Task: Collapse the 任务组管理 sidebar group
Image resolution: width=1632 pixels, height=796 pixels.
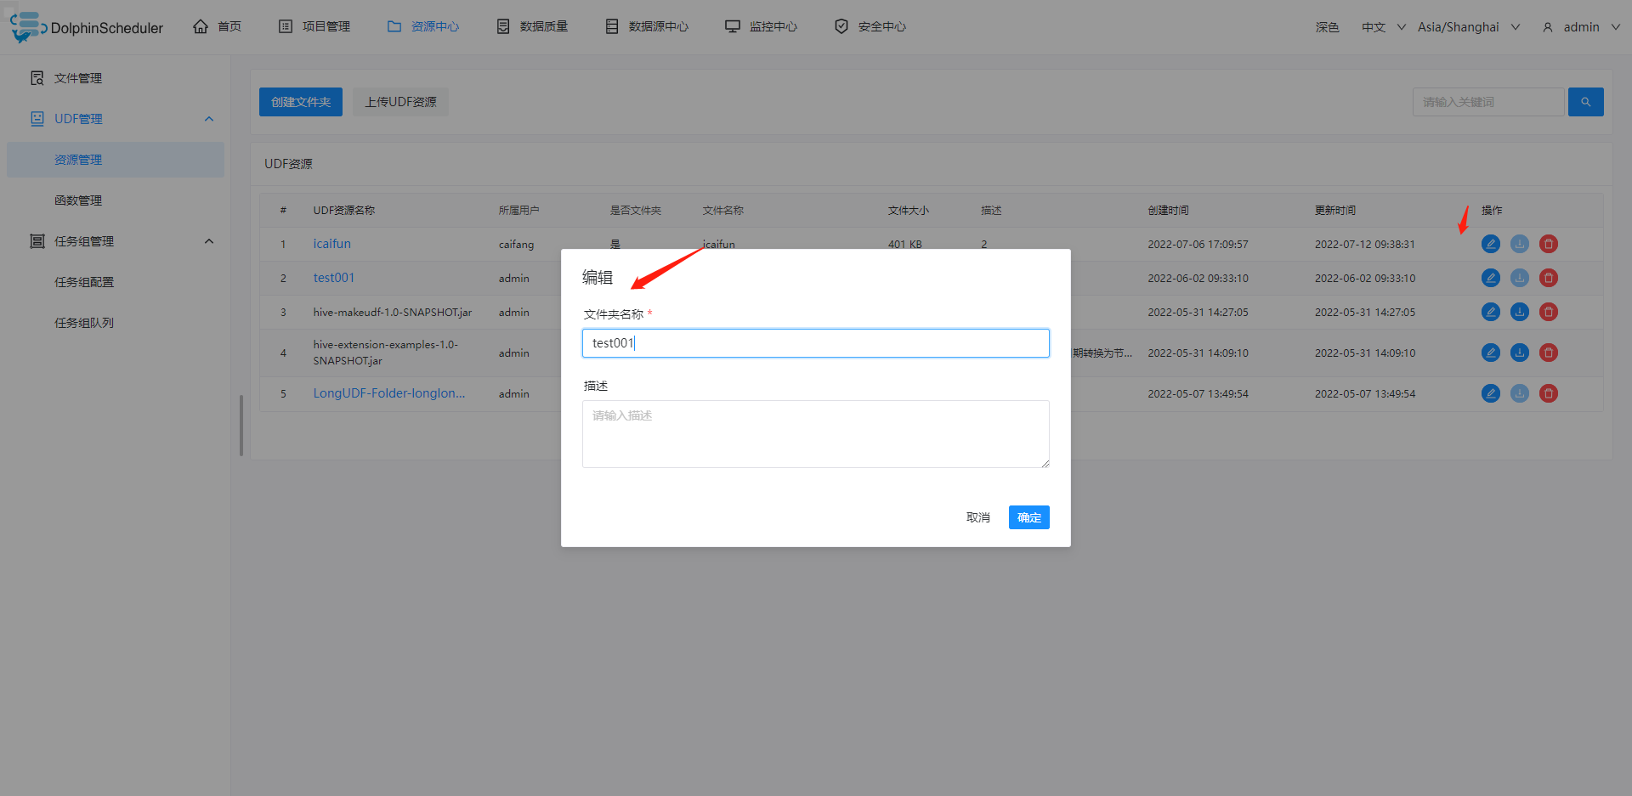Action: (x=116, y=241)
